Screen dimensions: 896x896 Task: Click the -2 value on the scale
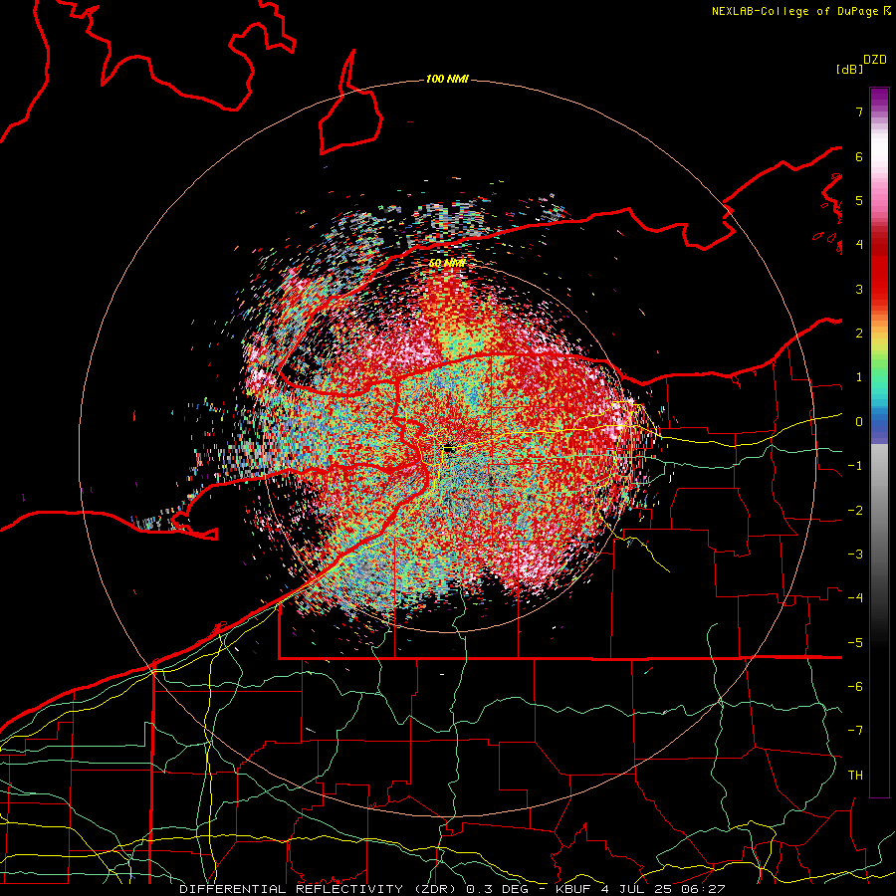[x=855, y=511]
